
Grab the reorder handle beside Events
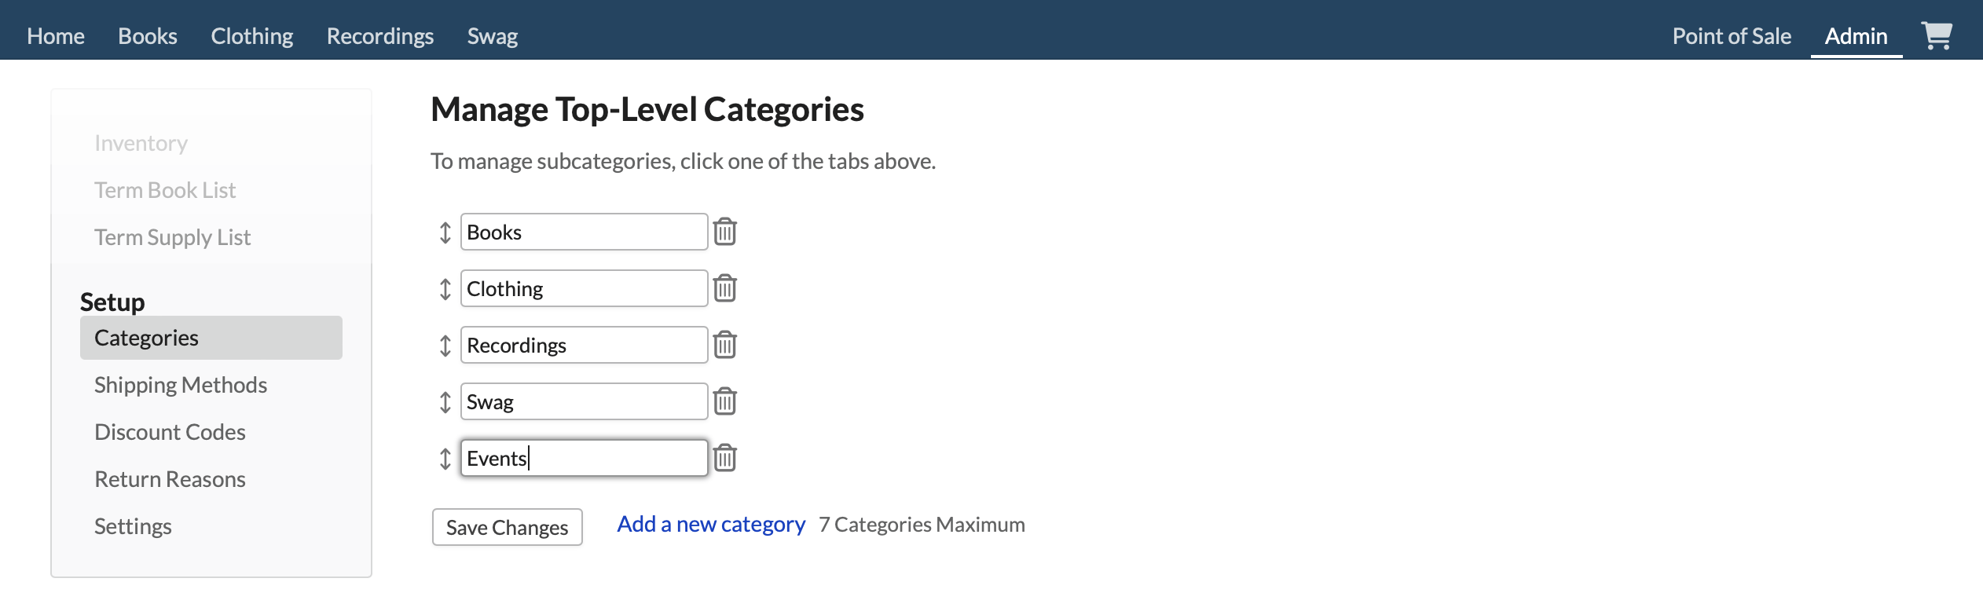pyautogui.click(x=445, y=457)
